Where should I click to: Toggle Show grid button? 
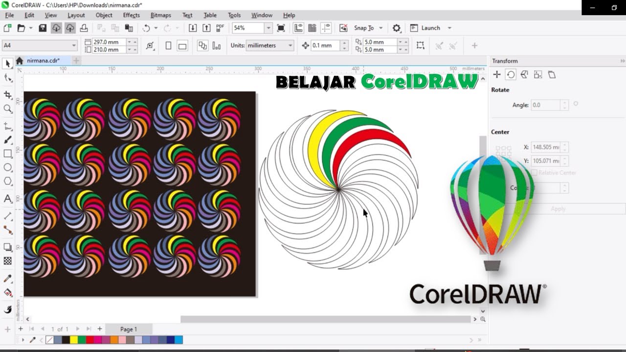312,28
